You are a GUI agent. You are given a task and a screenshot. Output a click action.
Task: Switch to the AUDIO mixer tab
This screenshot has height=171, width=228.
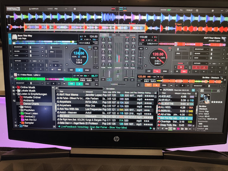click(104, 35)
